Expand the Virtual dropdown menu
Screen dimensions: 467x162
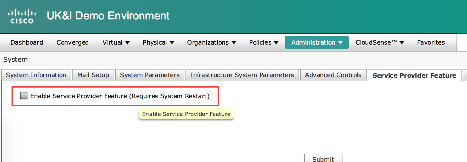click(116, 42)
